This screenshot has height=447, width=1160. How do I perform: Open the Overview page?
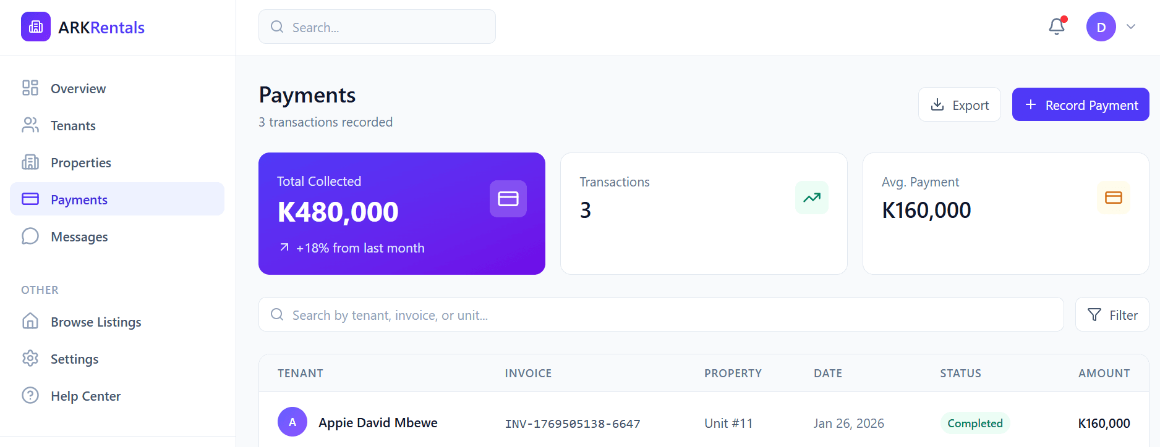tap(78, 88)
